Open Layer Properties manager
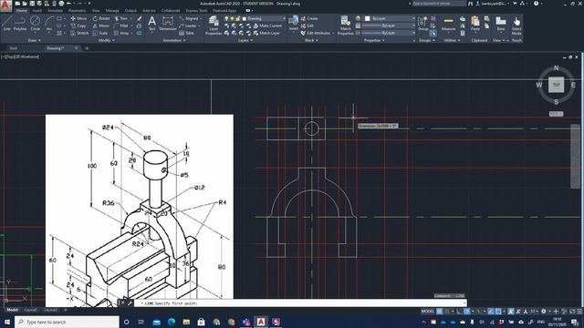The image size is (584, 328). (214, 26)
